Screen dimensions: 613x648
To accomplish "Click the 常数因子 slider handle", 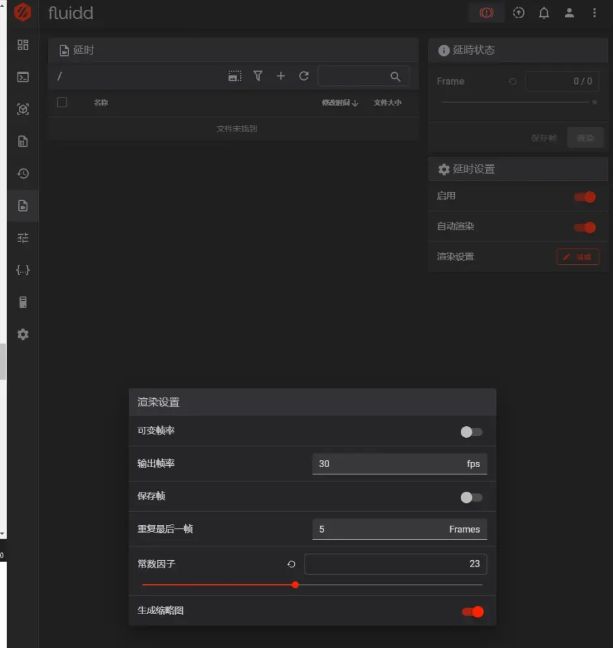I will coord(295,585).
